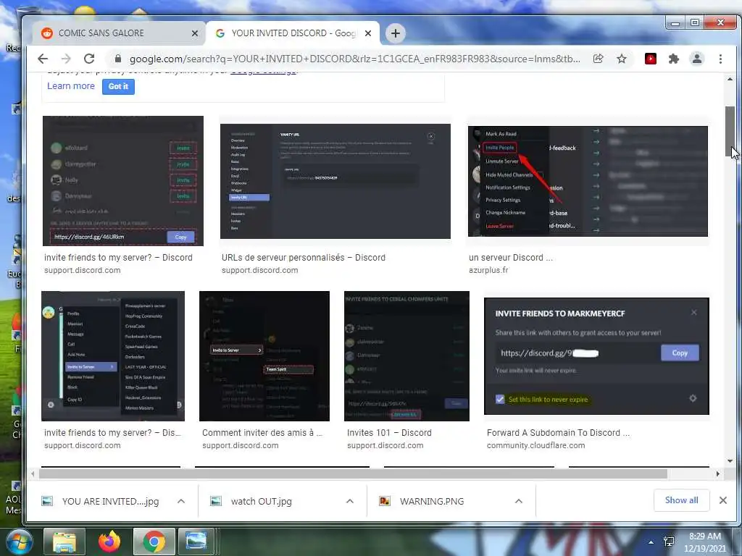Select the YOUR INVITED DISCORD Google tab

293,33
